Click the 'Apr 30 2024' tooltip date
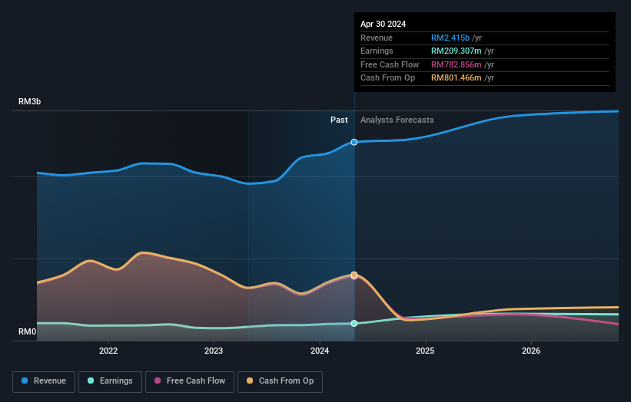Image resolution: width=631 pixels, height=402 pixels. pos(383,24)
